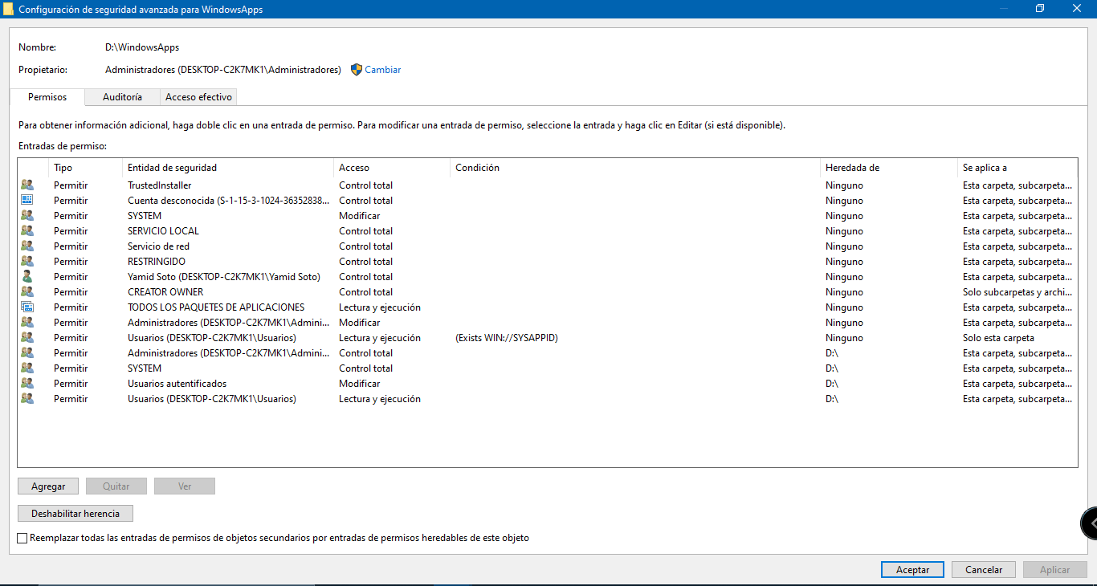Select the Cuenta desconocida permission entry
1097x586 pixels.
point(547,201)
